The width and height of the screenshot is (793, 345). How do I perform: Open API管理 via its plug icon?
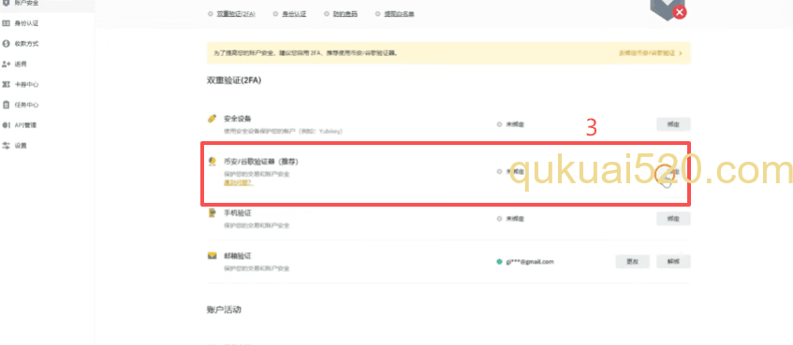pyautogui.click(x=6, y=124)
